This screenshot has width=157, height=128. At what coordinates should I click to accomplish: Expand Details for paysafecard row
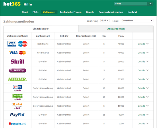click(143, 124)
